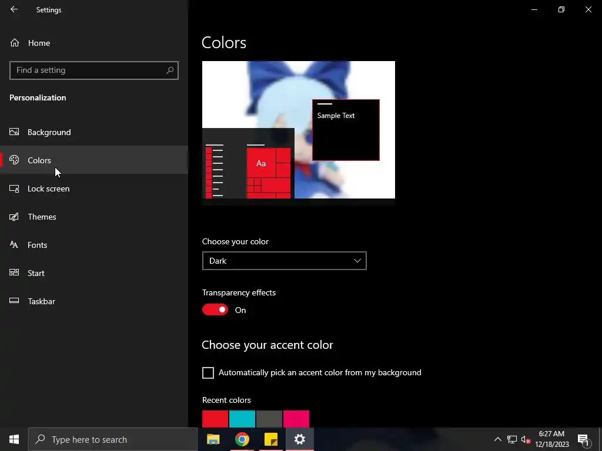The width and height of the screenshot is (602, 451).
Task: Open Fonts settings page
Action: pyautogui.click(x=94, y=245)
